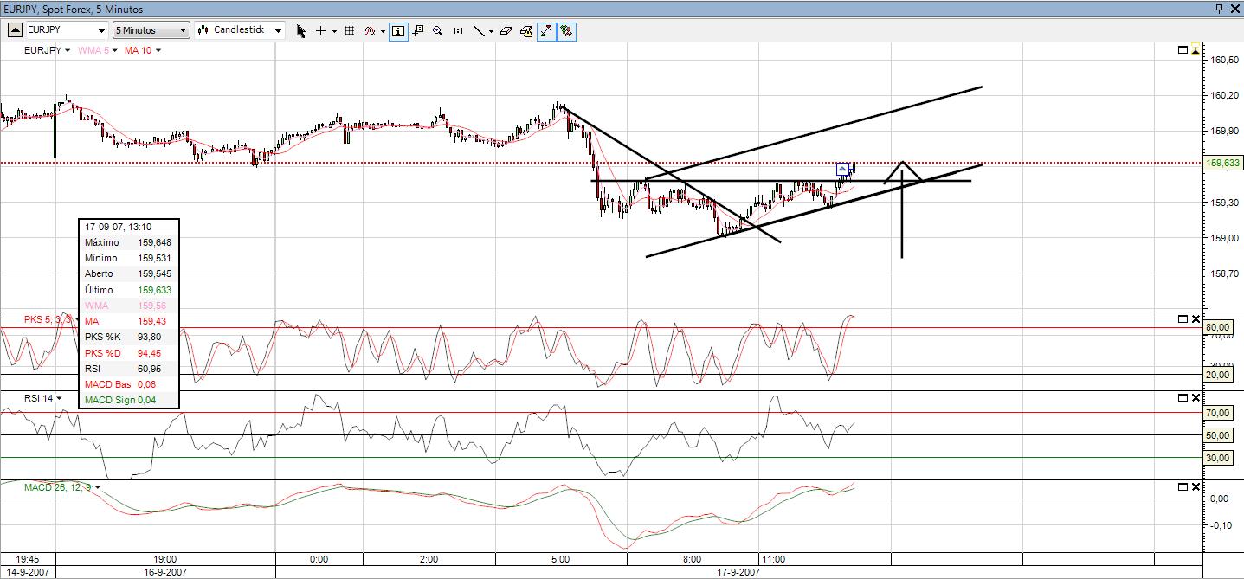This screenshot has width=1244, height=579.
Task: Click the green 159,633 current price tag
Action: coord(1222,163)
